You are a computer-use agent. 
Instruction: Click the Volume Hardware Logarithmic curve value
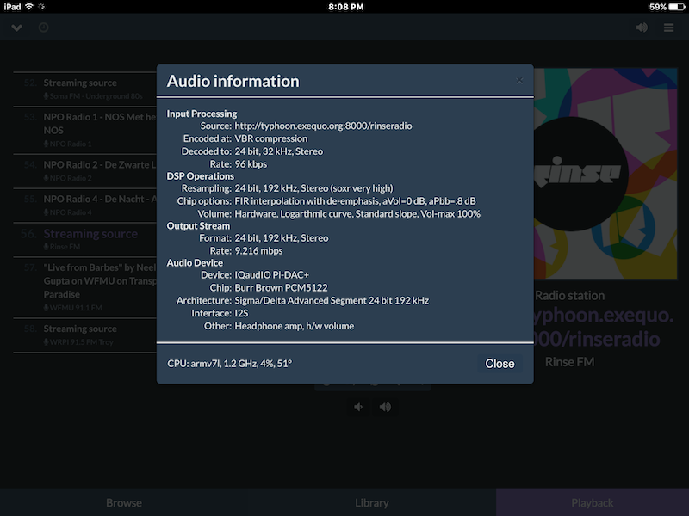(357, 213)
